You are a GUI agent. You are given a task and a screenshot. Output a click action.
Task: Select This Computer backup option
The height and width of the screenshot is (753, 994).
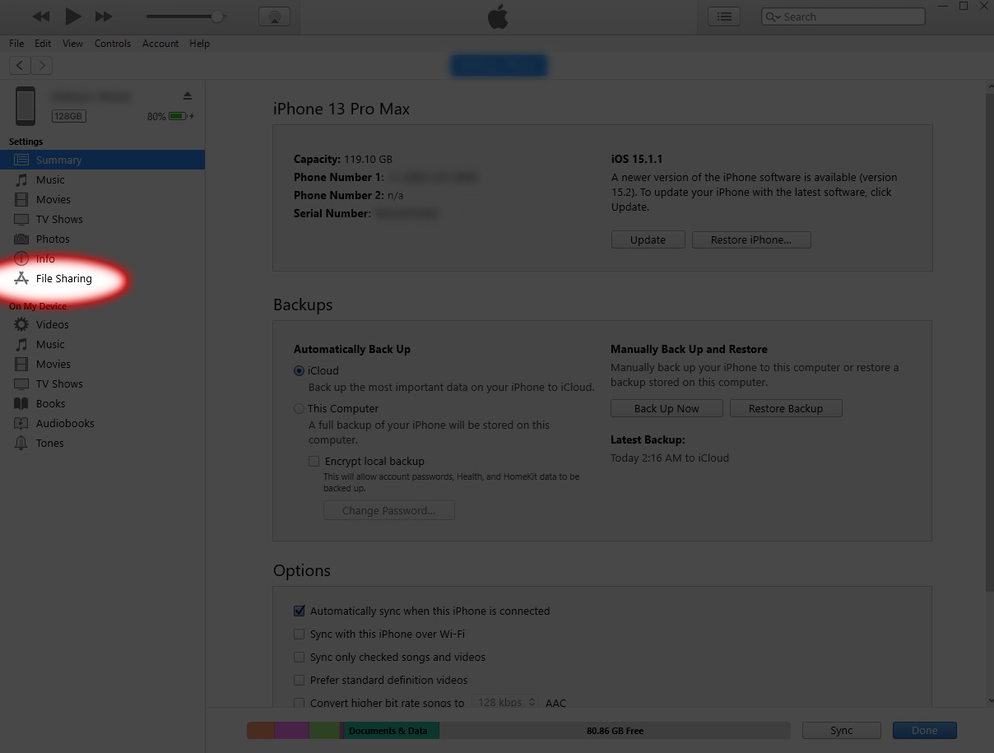299,409
